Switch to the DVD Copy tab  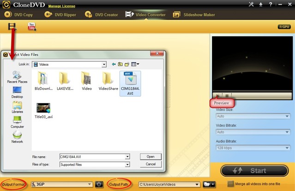(x=18, y=15)
